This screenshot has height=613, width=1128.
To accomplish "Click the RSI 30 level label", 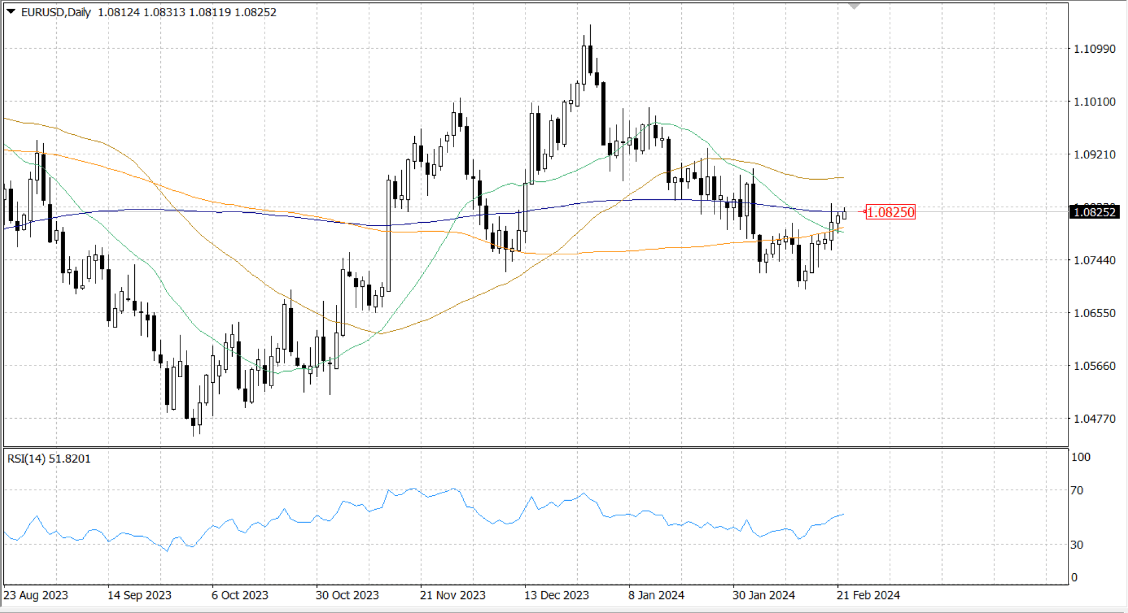I will 1076,545.
